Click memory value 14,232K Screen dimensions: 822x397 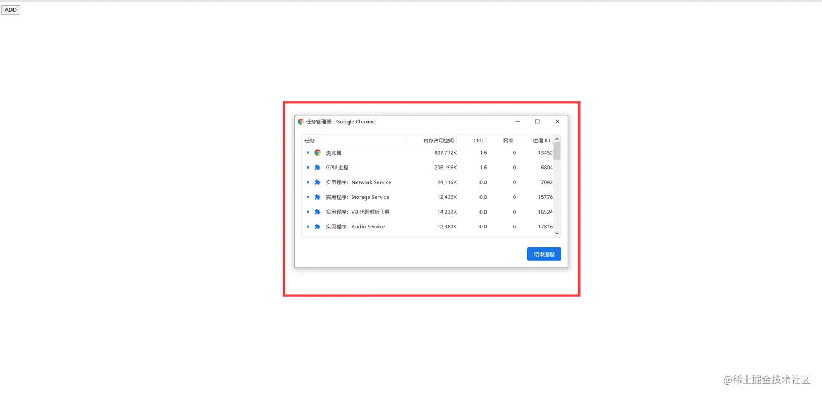(447, 212)
